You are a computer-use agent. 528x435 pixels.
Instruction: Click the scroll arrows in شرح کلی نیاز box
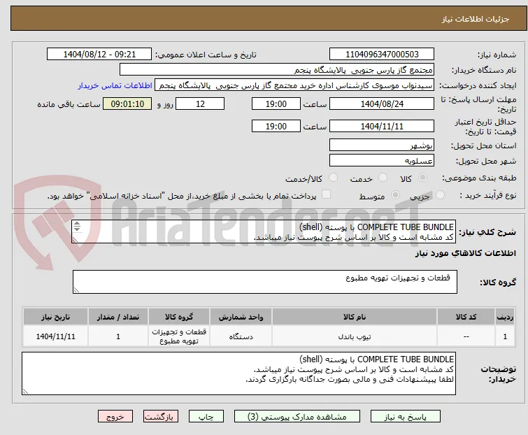click(77, 227)
